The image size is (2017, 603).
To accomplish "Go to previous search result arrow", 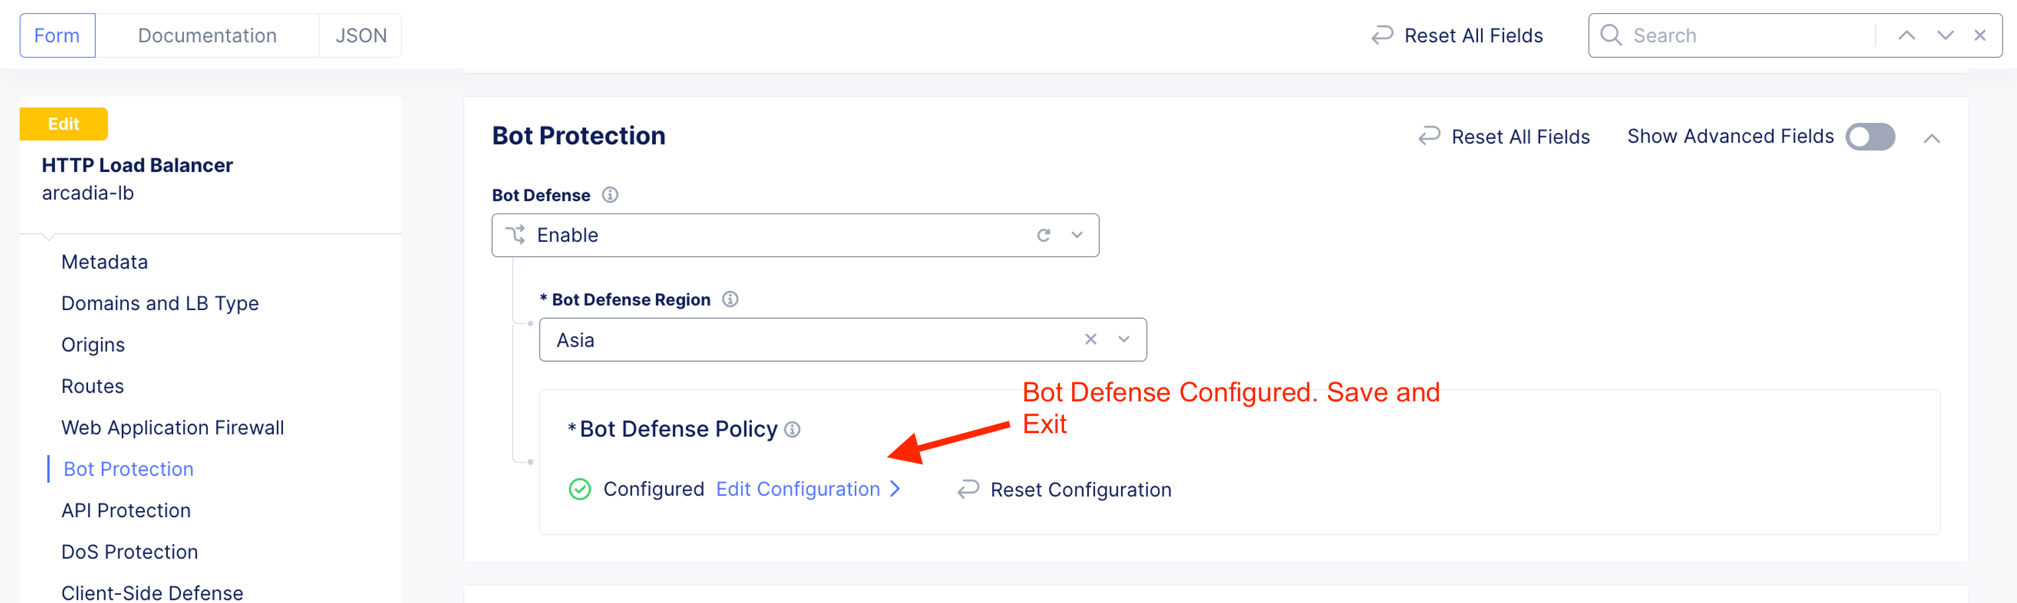I will [1907, 35].
